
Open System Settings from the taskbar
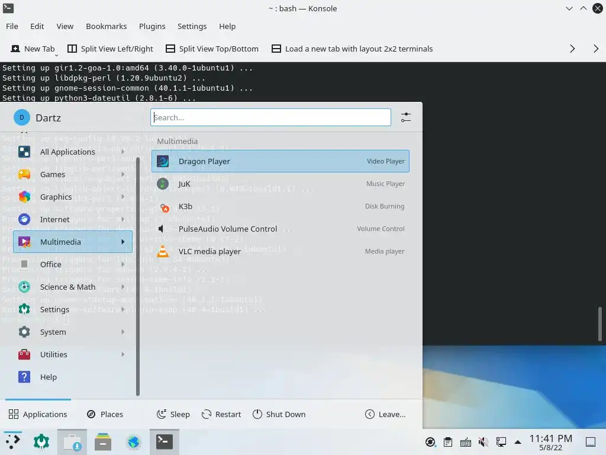tap(41, 441)
